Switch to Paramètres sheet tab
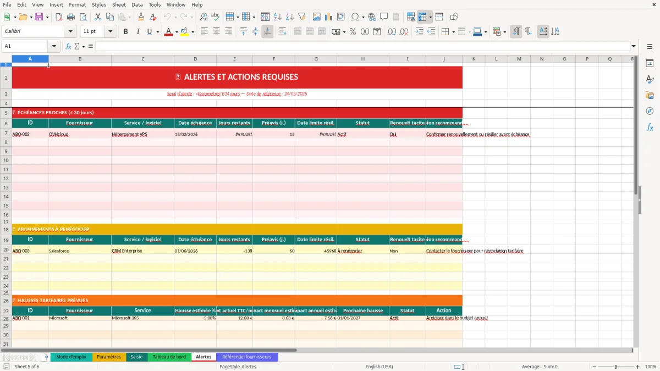 pos(109,357)
